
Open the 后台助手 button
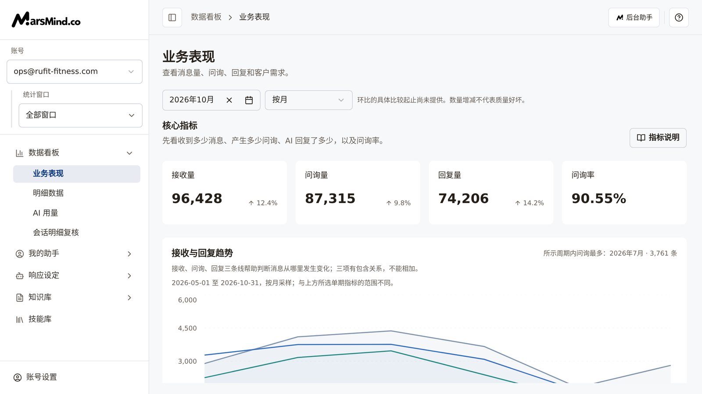(x=634, y=18)
